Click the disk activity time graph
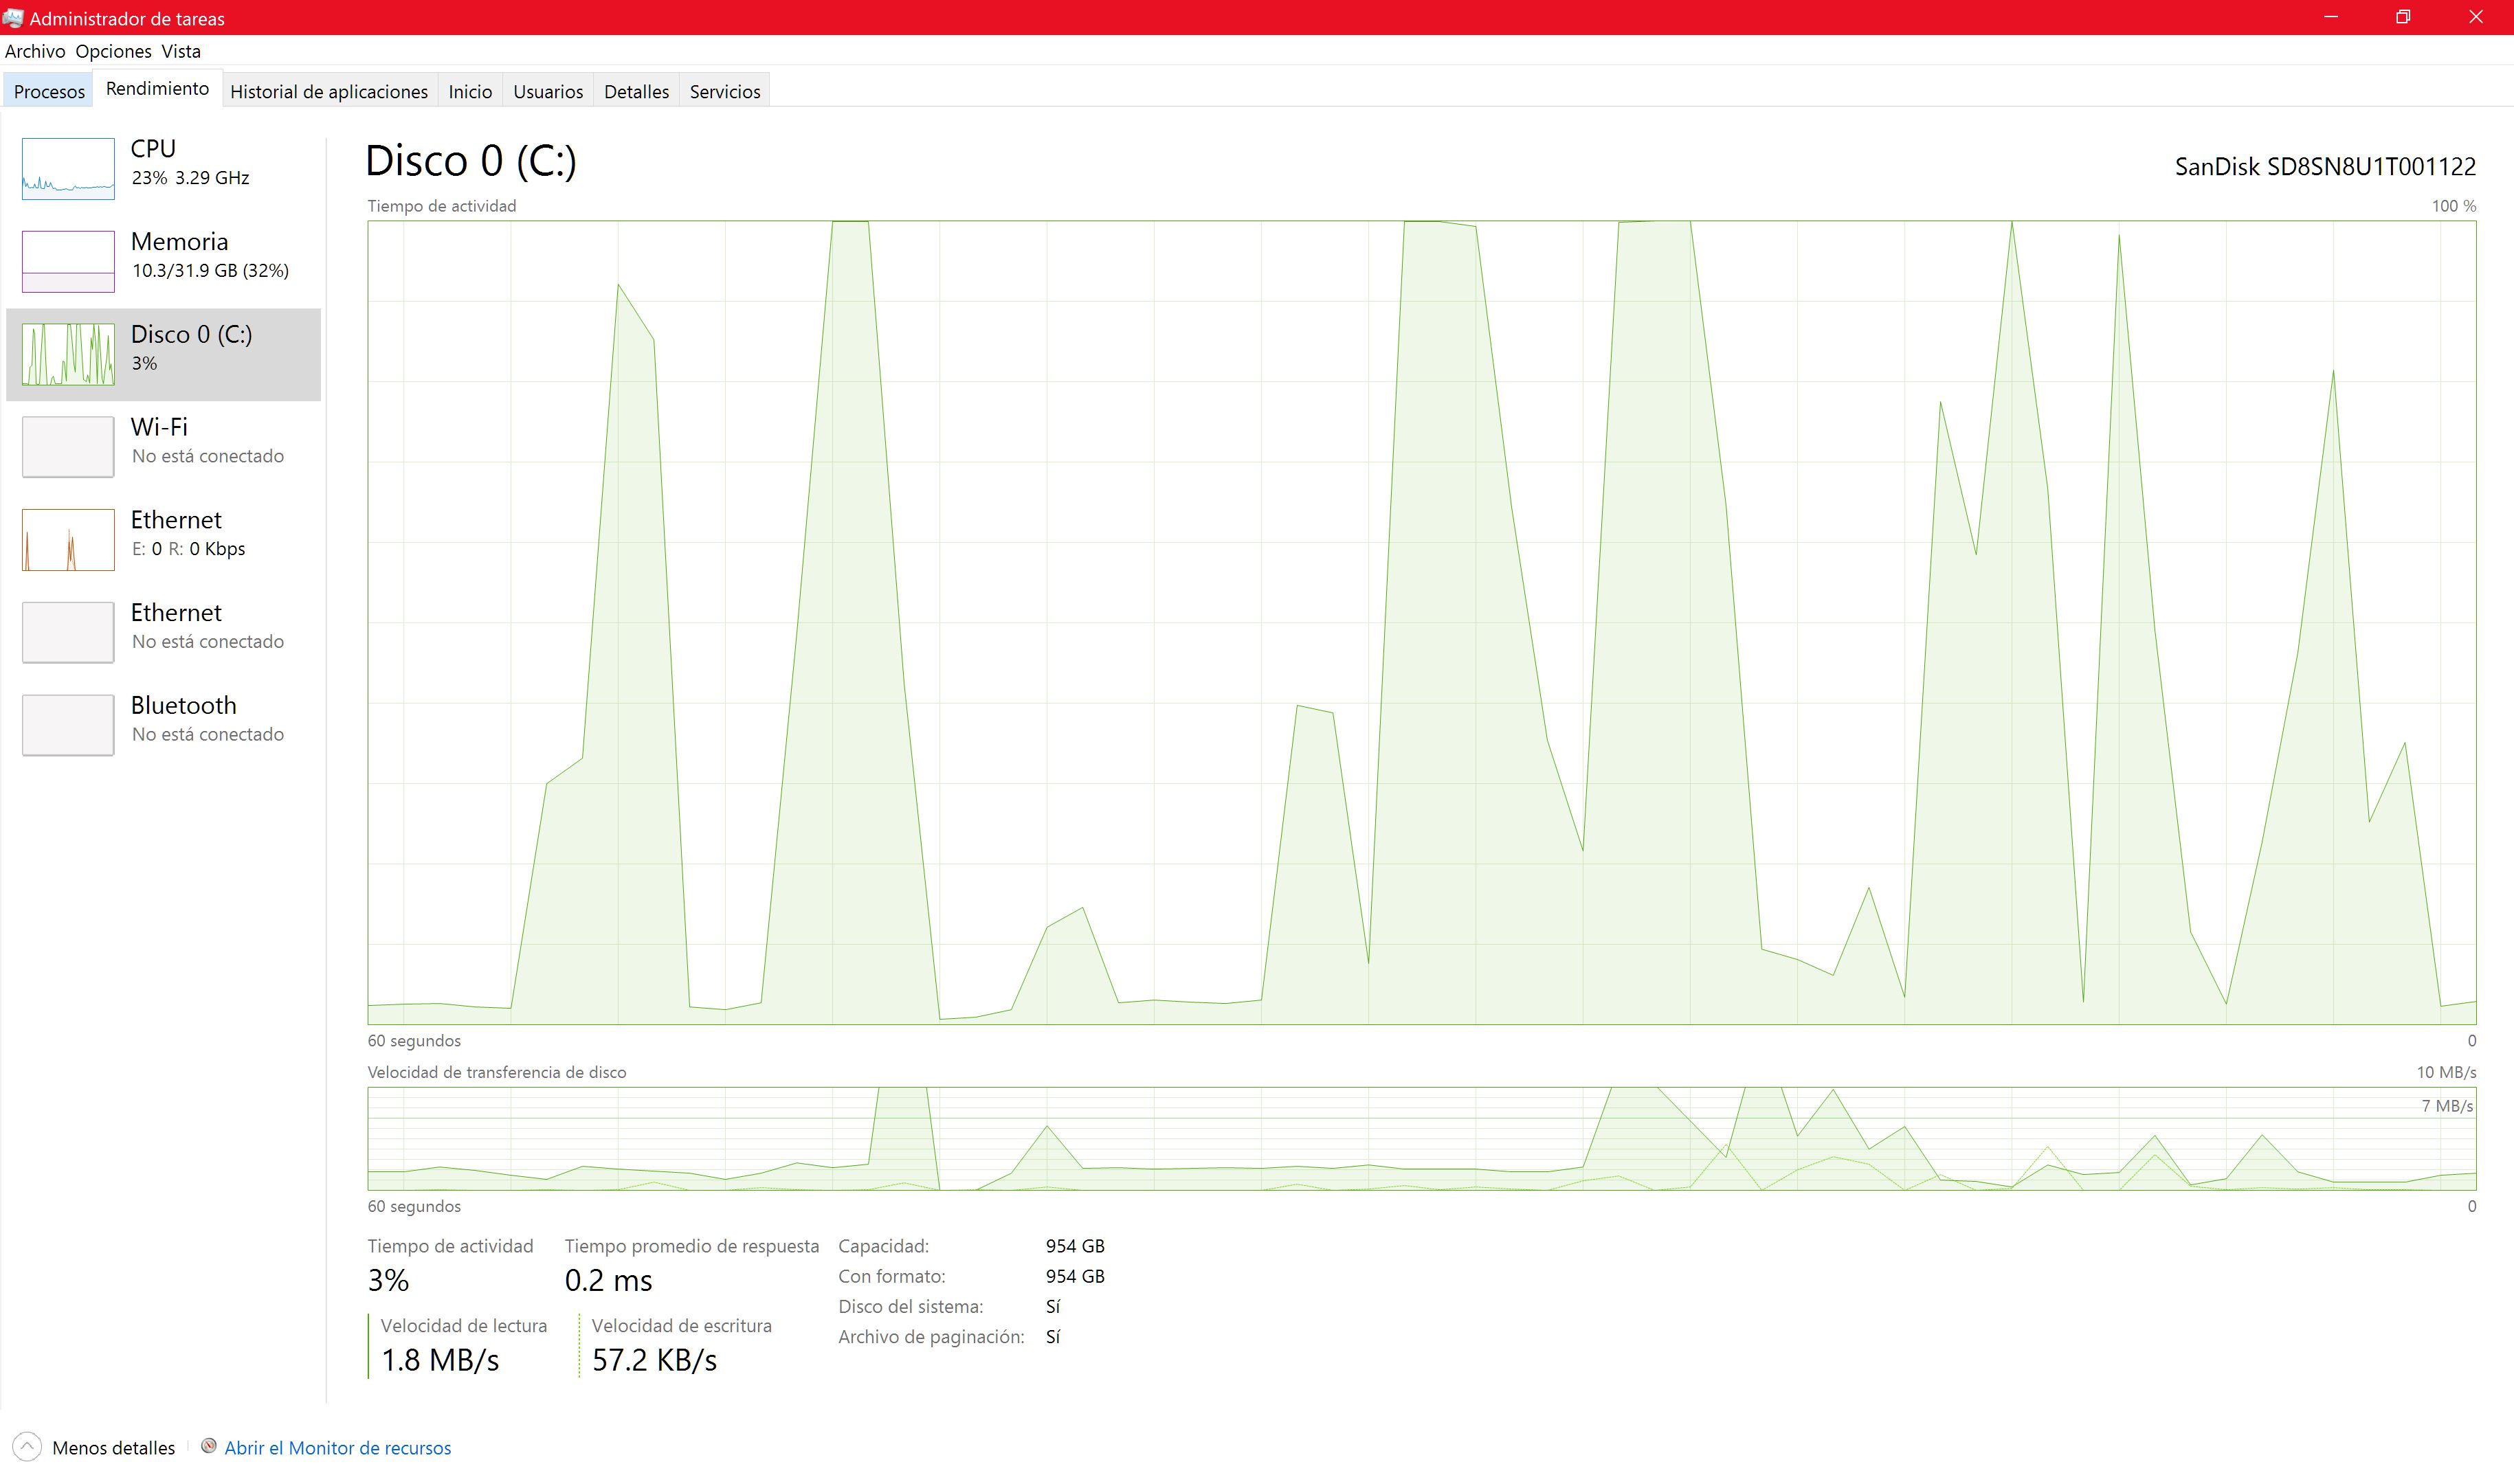Image resolution: width=2514 pixels, height=1484 pixels. [1421, 621]
